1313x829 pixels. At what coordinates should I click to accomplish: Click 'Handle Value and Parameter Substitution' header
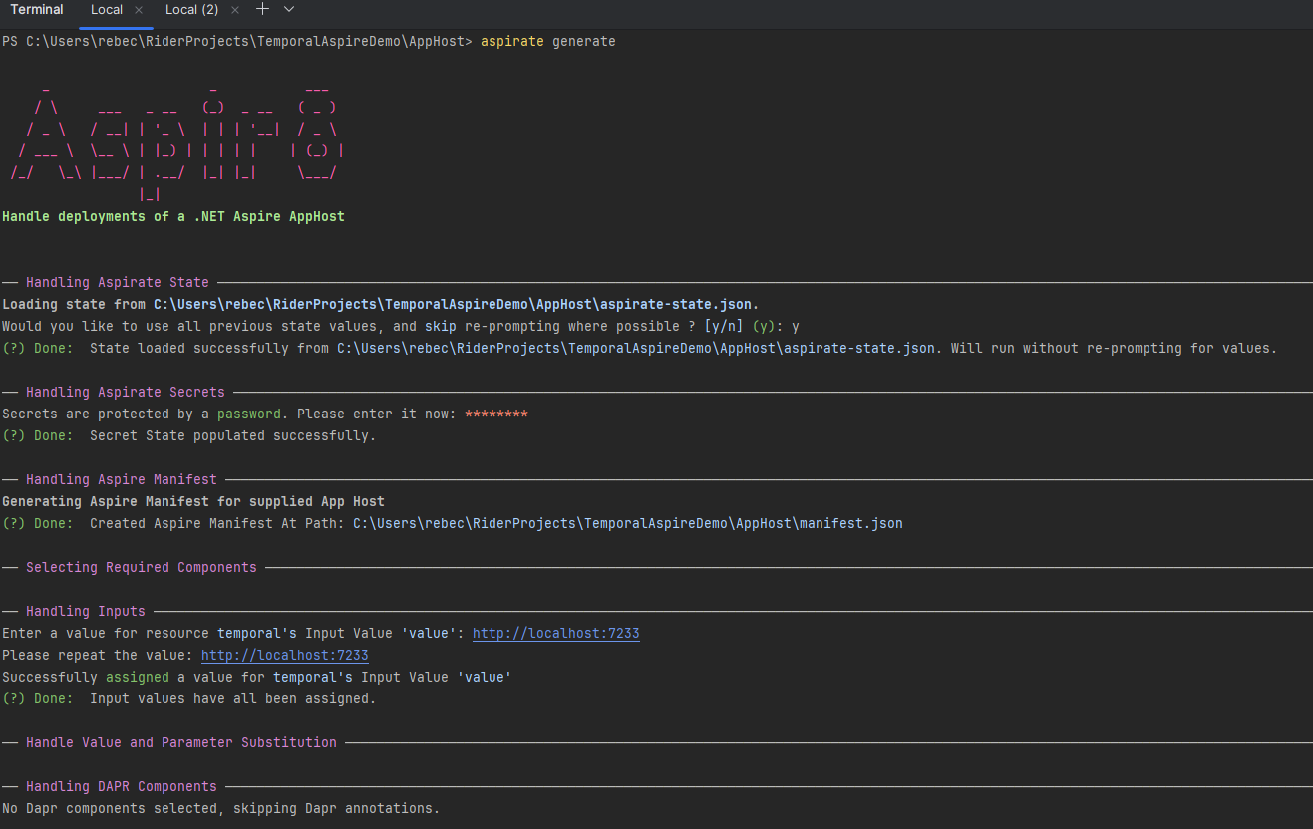point(181,743)
